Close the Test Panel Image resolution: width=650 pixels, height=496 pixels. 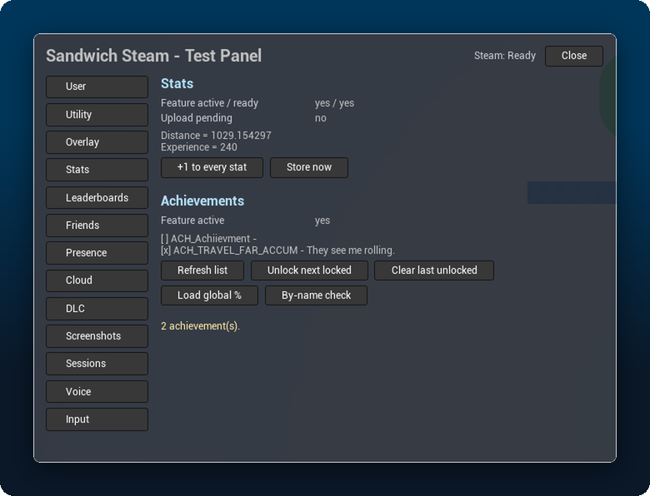click(x=573, y=56)
